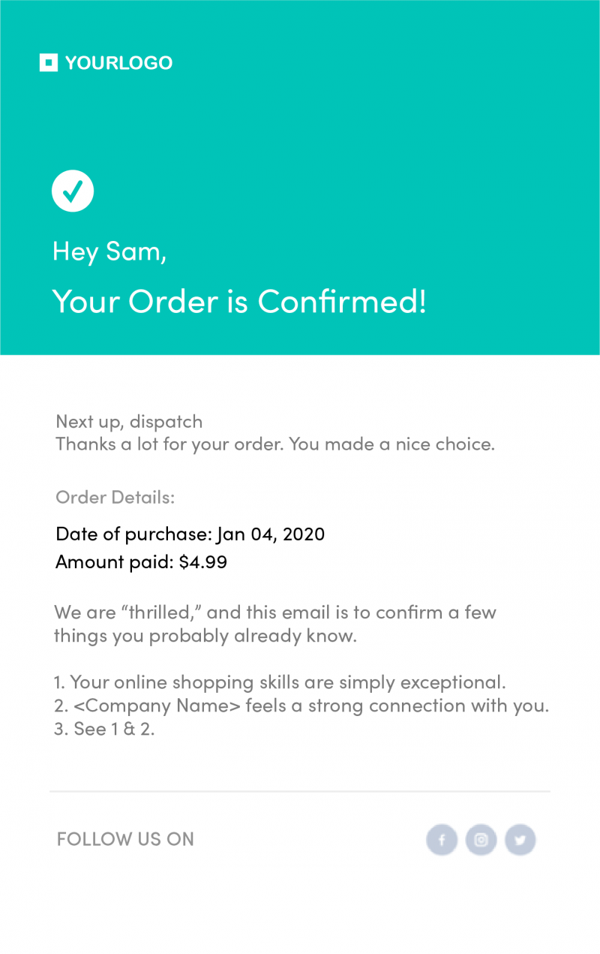The width and height of the screenshot is (600, 954).
Task: Click the "See 1 & 2." list item
Action: point(104,729)
